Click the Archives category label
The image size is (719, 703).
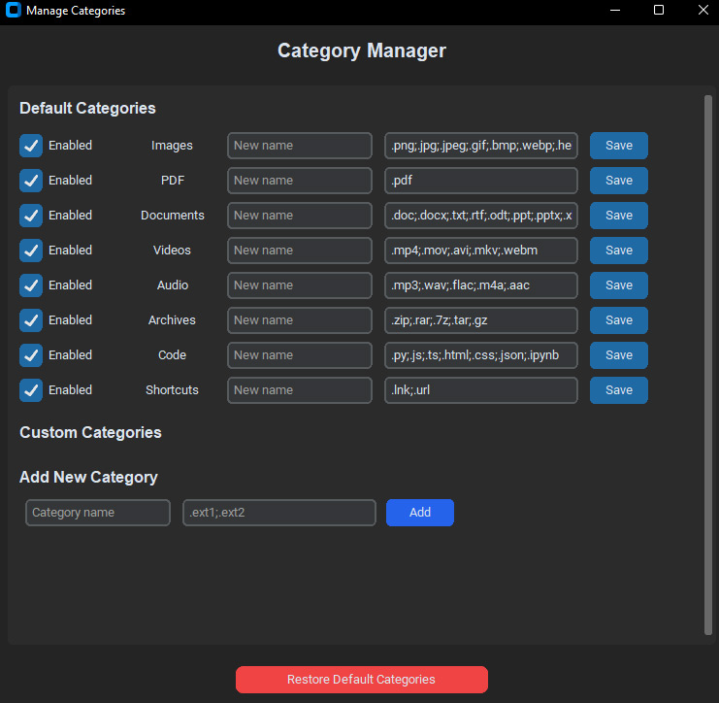172,319
